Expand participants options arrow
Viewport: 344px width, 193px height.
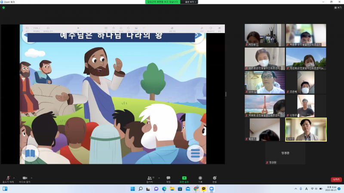tap(159, 178)
